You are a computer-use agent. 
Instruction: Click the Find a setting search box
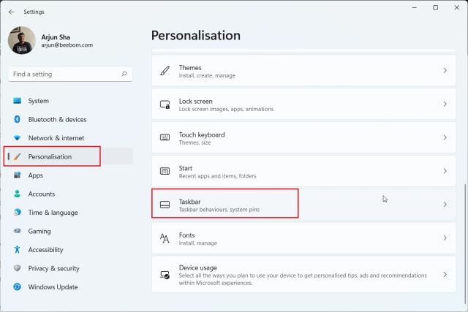(x=70, y=74)
